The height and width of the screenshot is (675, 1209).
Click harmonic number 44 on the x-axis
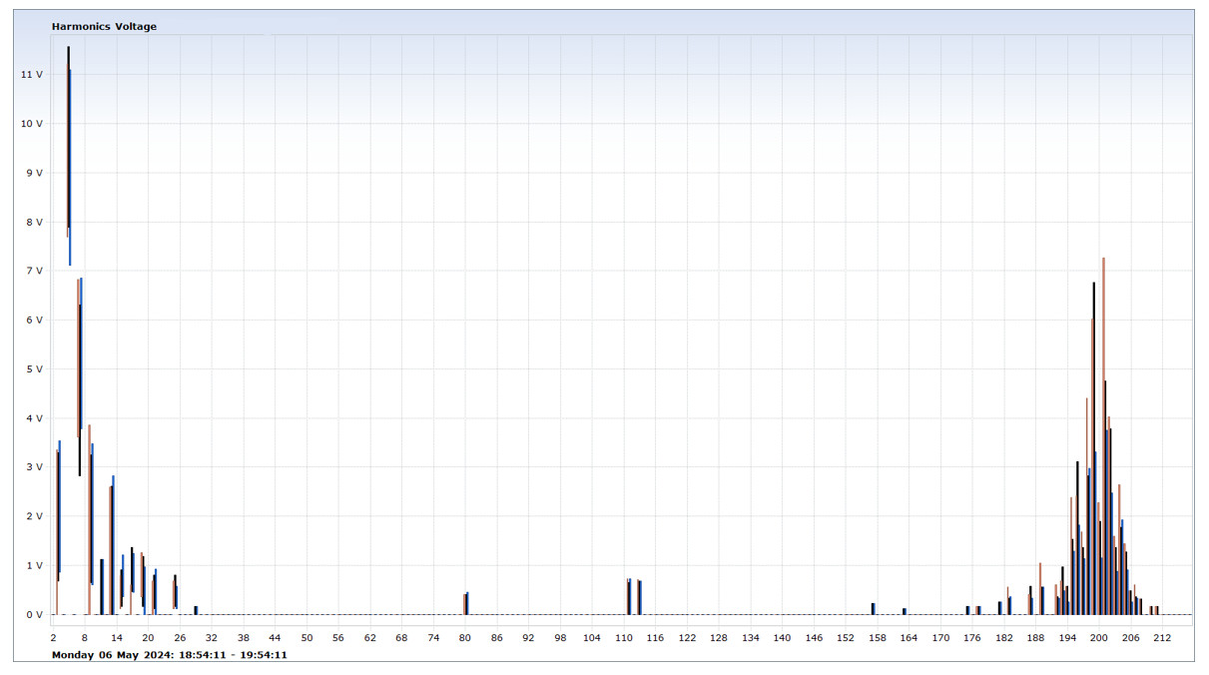tap(275, 637)
